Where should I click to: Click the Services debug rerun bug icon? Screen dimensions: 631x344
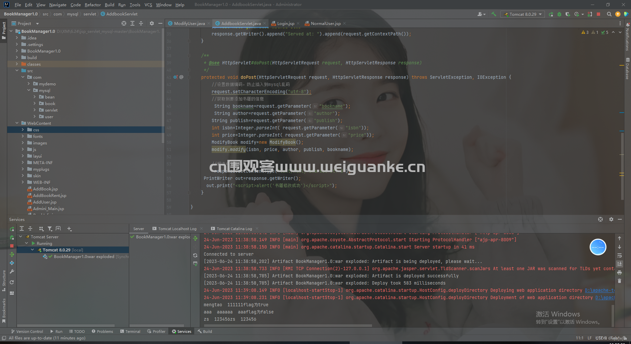12,237
